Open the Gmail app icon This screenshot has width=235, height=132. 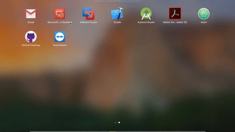point(31,14)
